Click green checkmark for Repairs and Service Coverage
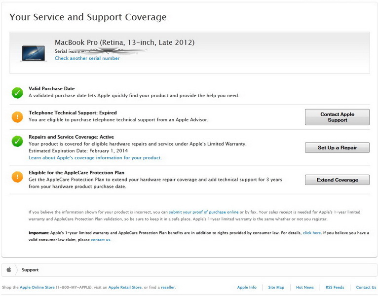Screen dimensions: 378x296 17,141
